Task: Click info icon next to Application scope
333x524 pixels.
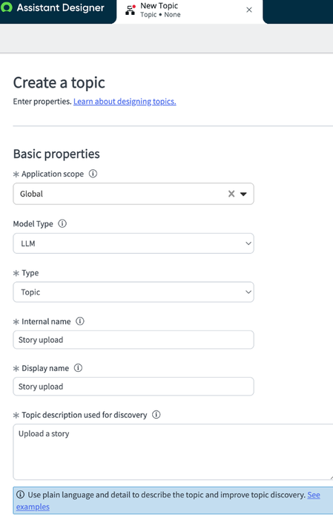Action: (x=93, y=174)
